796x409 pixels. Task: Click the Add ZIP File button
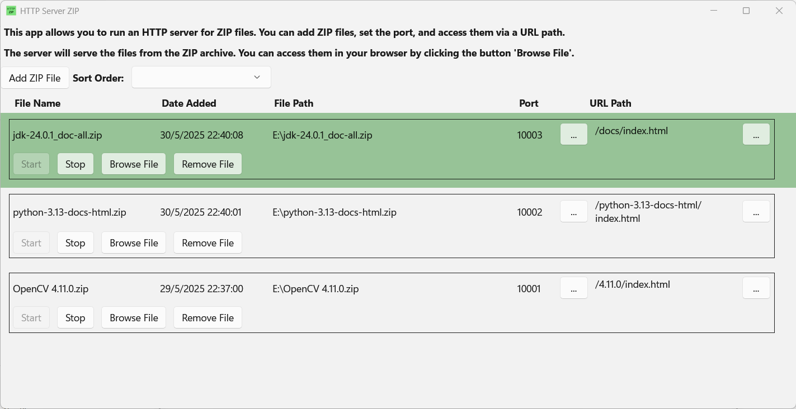click(34, 77)
